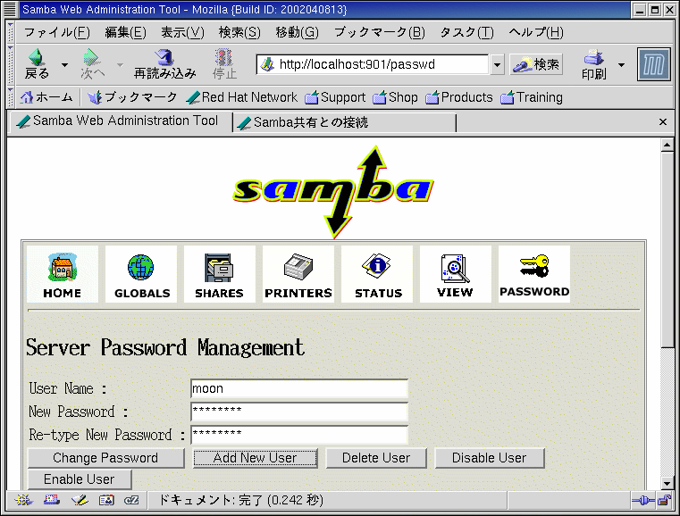This screenshot has width=680, height=516.
Task: Click the vertical scrollbar thumb
Action: 667,249
